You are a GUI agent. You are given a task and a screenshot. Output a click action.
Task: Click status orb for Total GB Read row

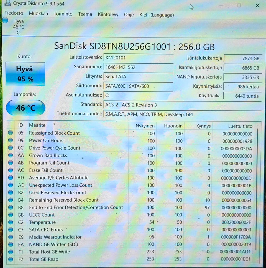(x=11, y=259)
